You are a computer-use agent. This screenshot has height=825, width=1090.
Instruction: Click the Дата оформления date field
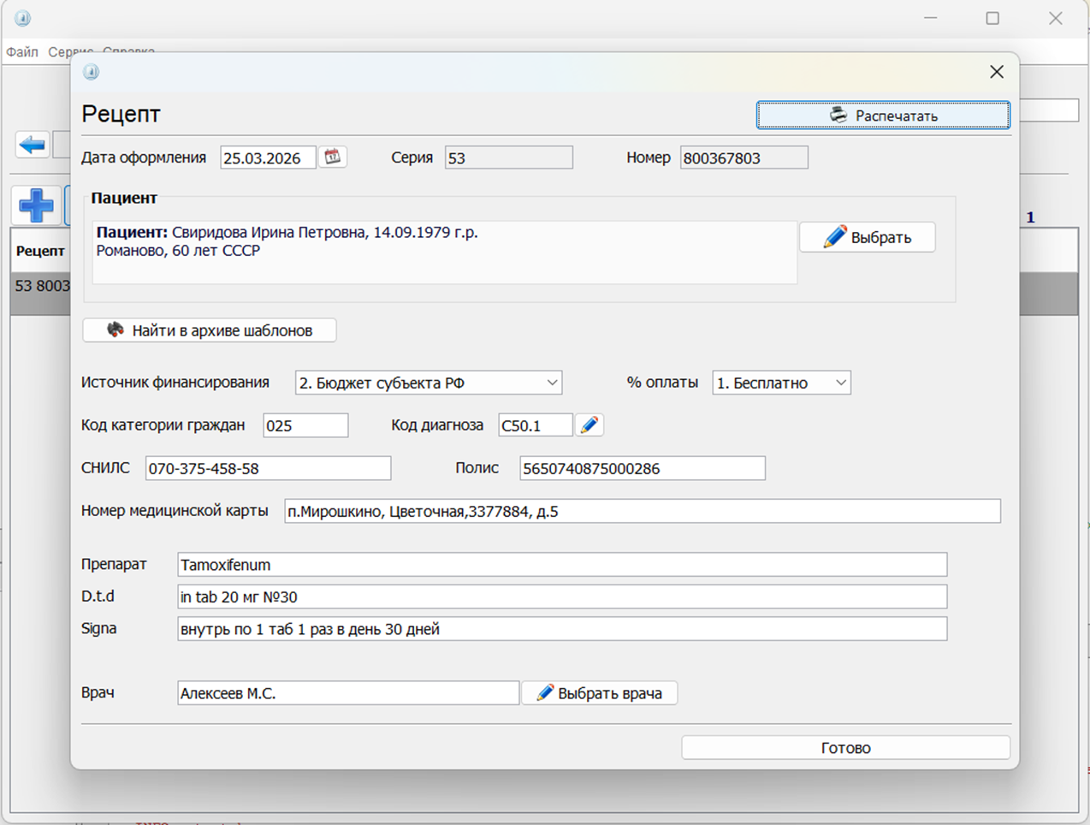267,158
